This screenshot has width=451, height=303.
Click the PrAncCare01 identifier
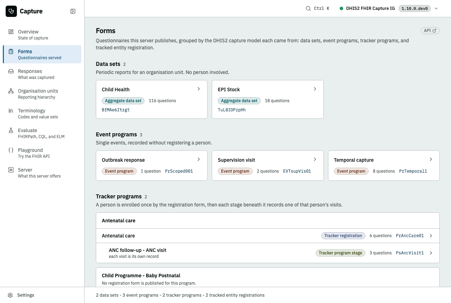pos(410,236)
